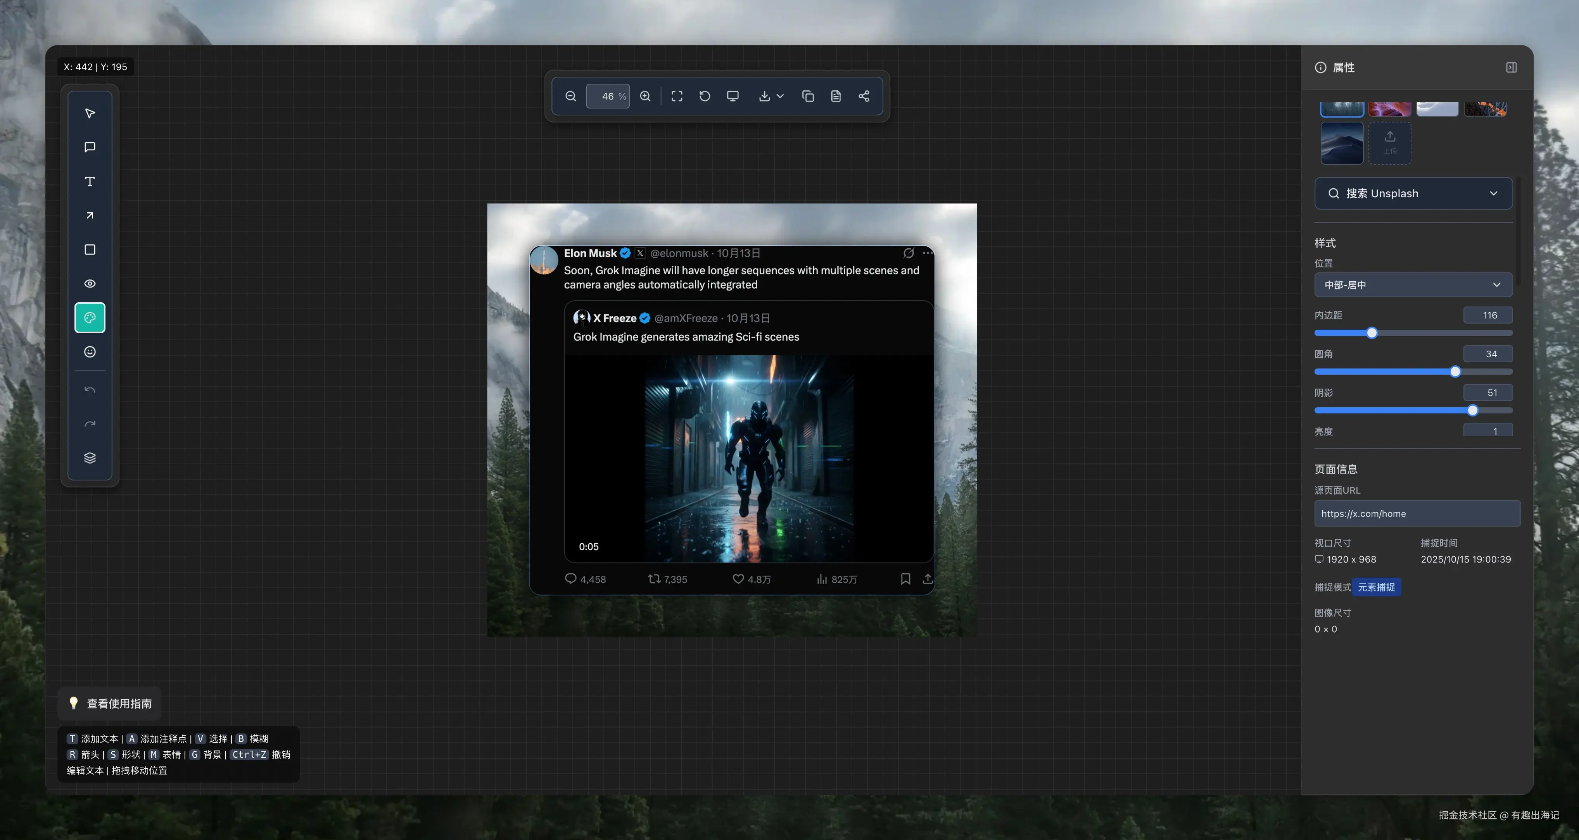Screen dimensions: 1579x840
Task: Choose the annotation comment bubble tool
Action: [x=90, y=147]
